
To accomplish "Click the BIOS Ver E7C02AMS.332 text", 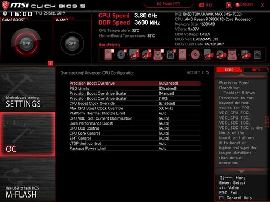I will pyautogui.click(x=197, y=39).
